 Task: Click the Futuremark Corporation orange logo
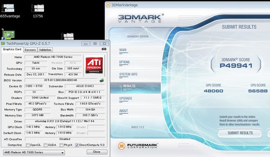click(x=122, y=146)
